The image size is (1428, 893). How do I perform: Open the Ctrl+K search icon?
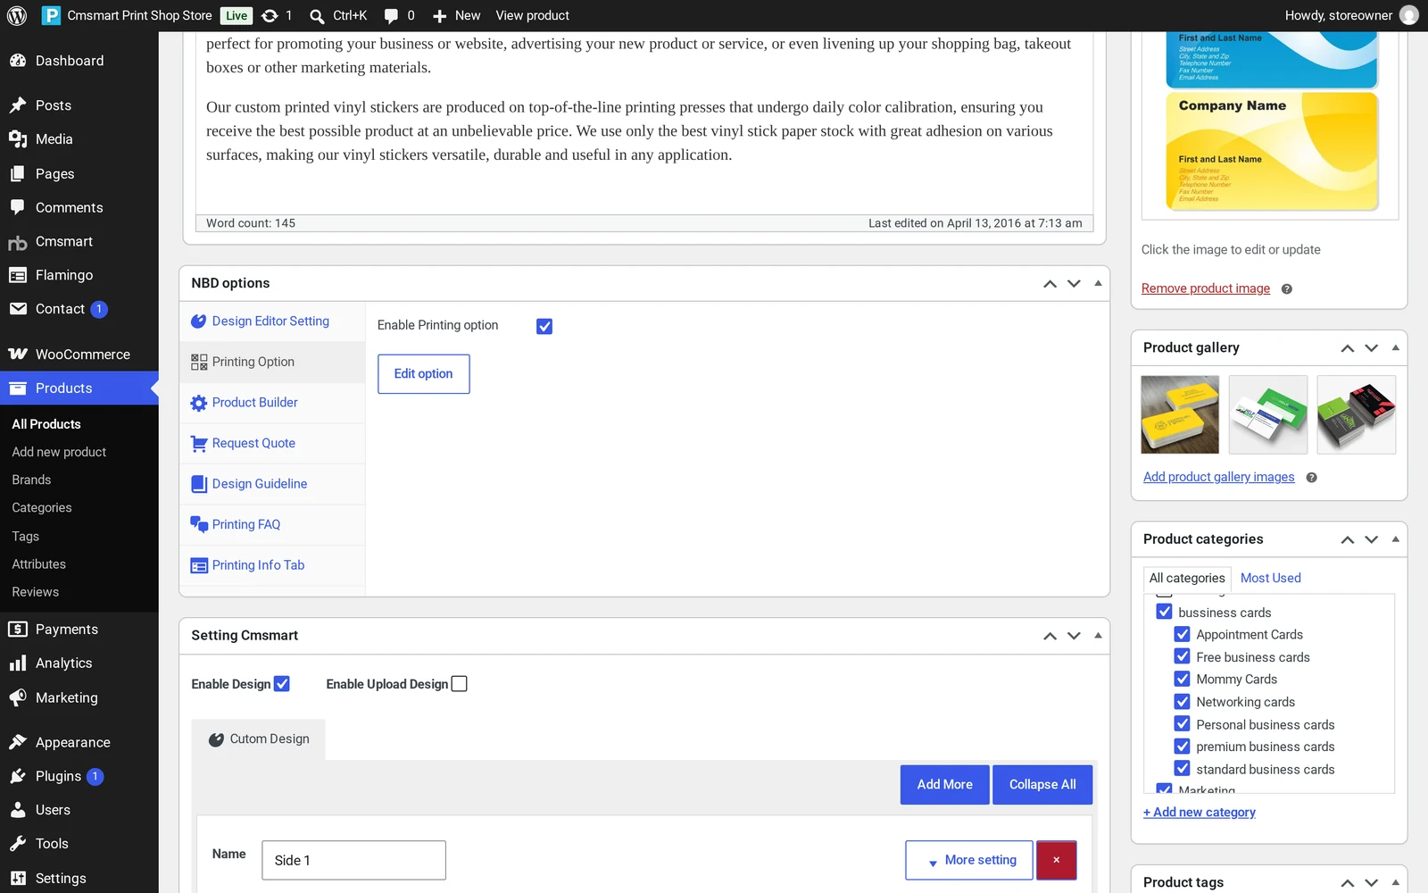pos(317,16)
